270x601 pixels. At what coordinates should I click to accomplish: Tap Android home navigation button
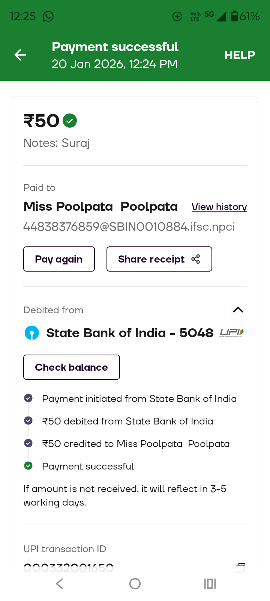click(x=135, y=584)
